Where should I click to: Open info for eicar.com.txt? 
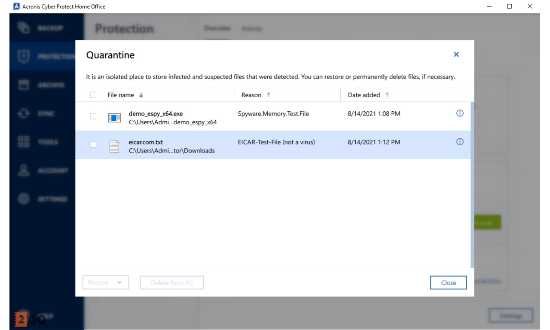[x=459, y=142]
